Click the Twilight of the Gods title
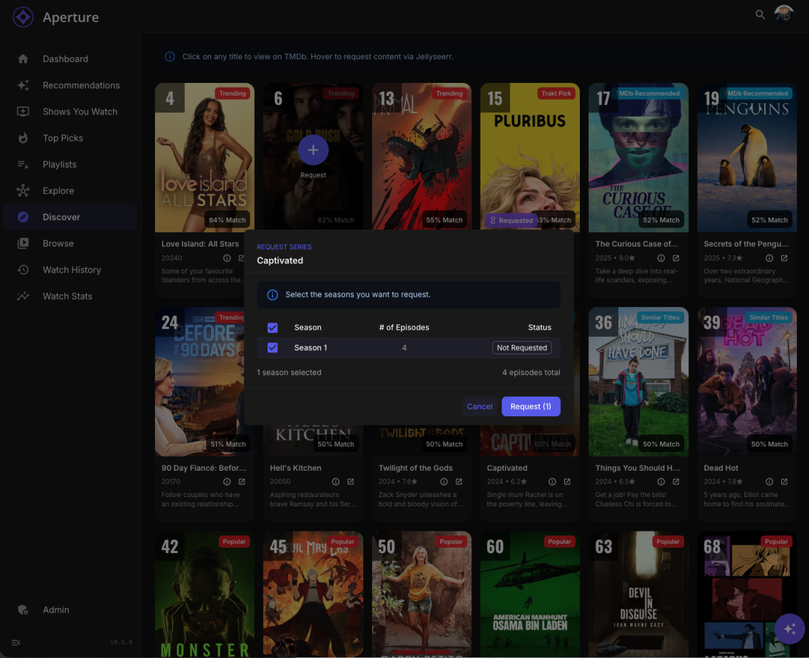Viewport: 809px width, 658px height. 415,468
